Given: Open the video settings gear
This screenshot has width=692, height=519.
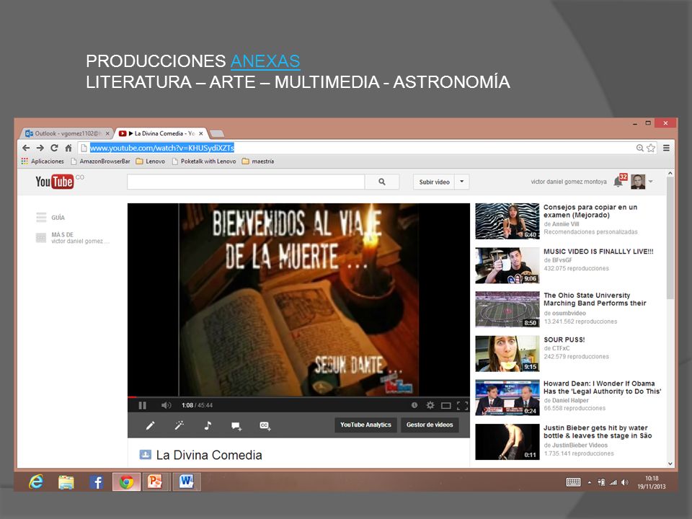Looking at the screenshot, I should click(x=430, y=405).
